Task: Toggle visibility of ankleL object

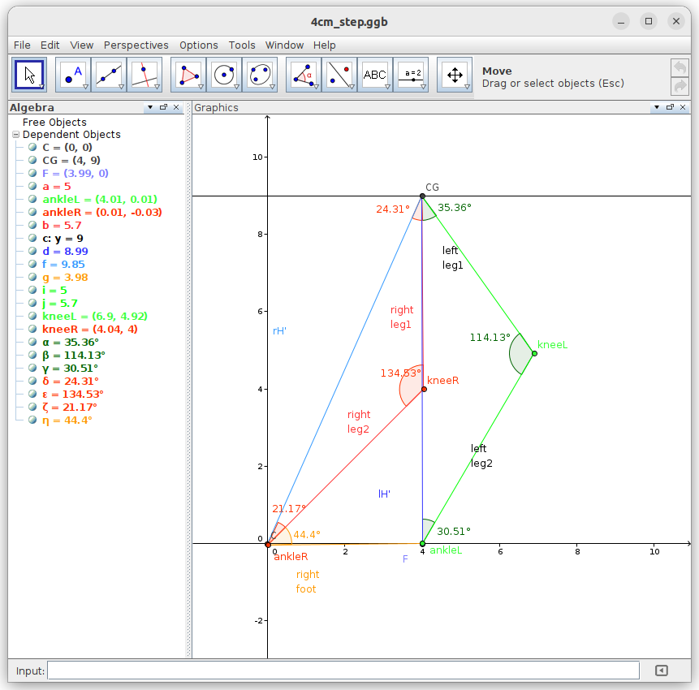Action: pyautogui.click(x=32, y=199)
